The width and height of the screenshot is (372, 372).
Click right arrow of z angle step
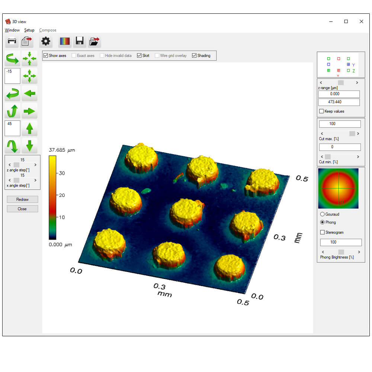pos(35,164)
